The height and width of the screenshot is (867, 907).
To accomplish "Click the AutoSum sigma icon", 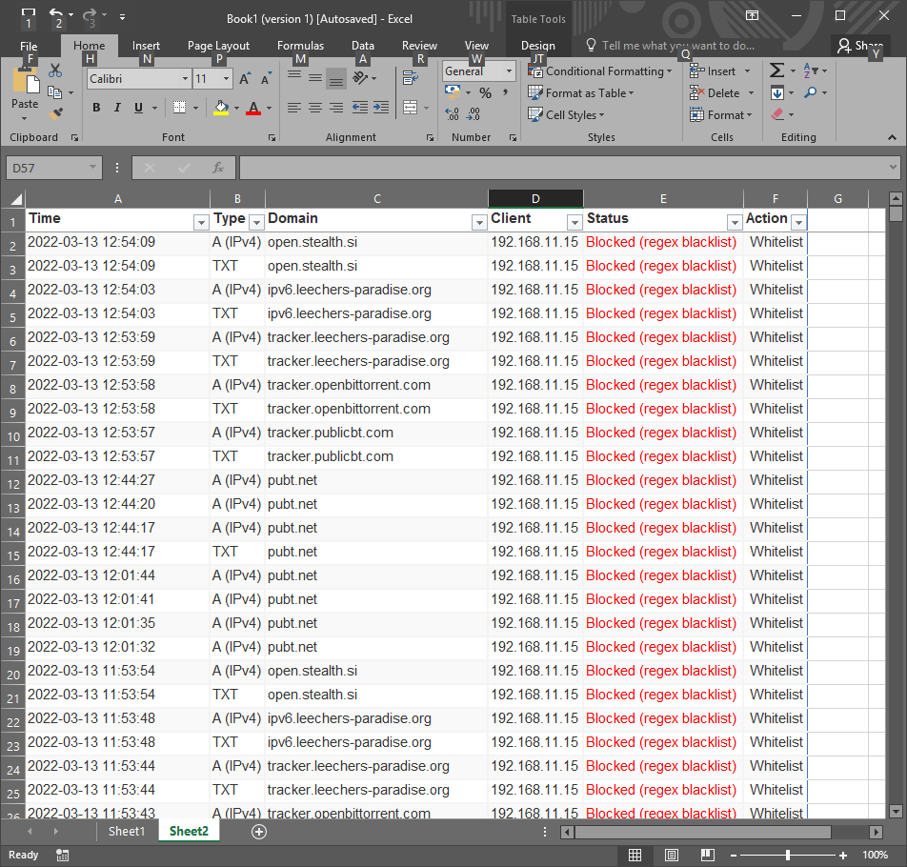I will point(776,71).
